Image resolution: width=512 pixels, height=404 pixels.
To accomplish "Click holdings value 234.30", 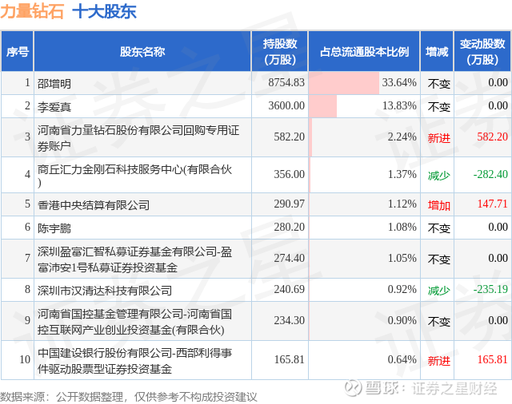I will 290,320.
